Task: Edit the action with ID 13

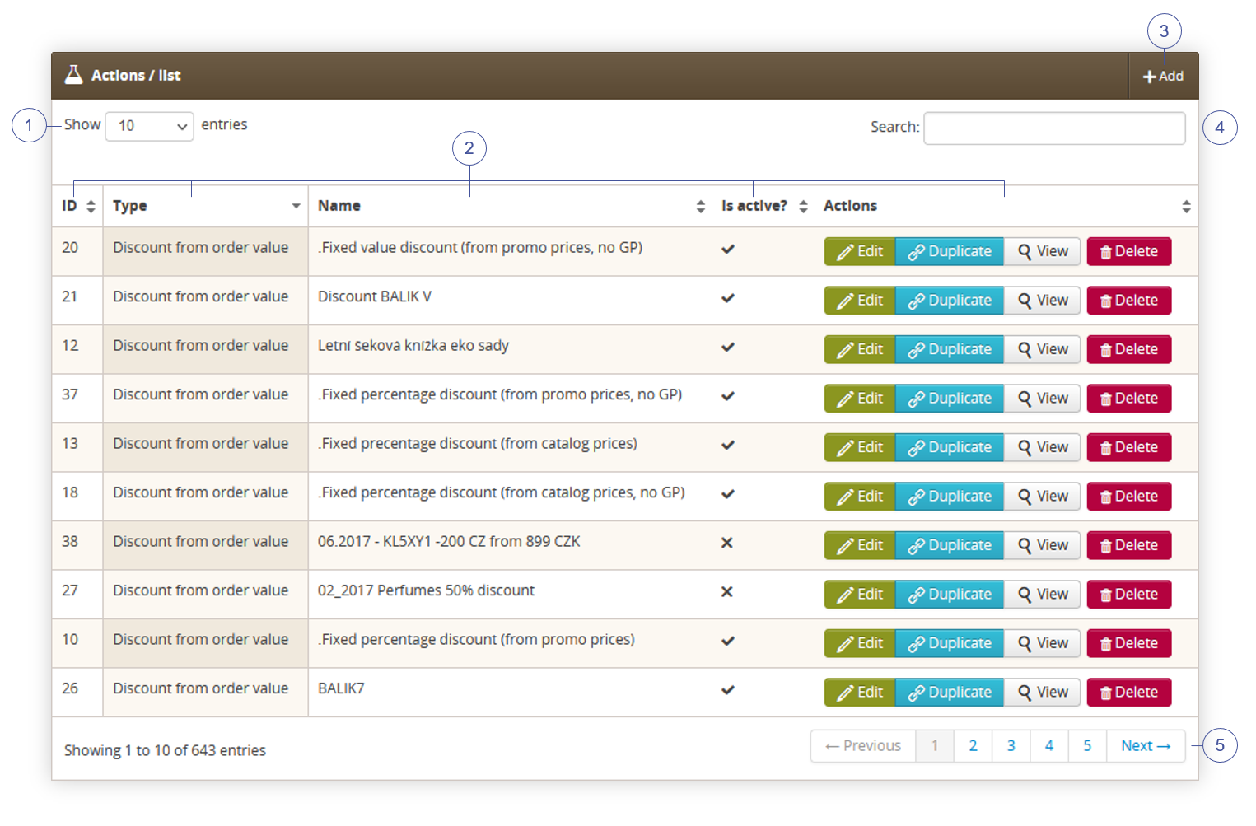Action: [x=860, y=447]
